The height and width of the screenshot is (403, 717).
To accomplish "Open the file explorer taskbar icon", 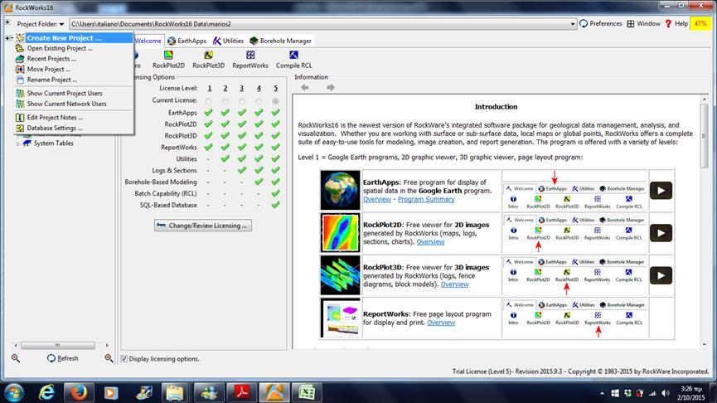I will click(175, 392).
